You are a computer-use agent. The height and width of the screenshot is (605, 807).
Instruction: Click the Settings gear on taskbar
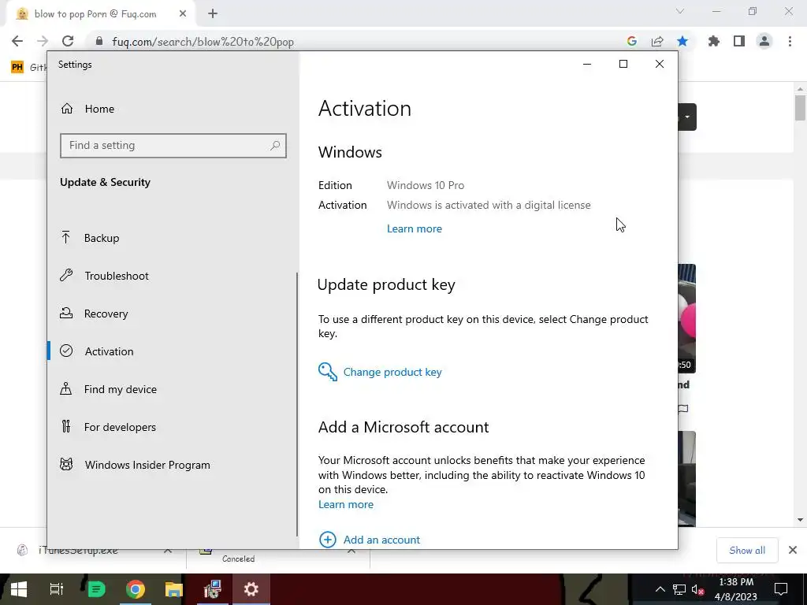point(251,589)
